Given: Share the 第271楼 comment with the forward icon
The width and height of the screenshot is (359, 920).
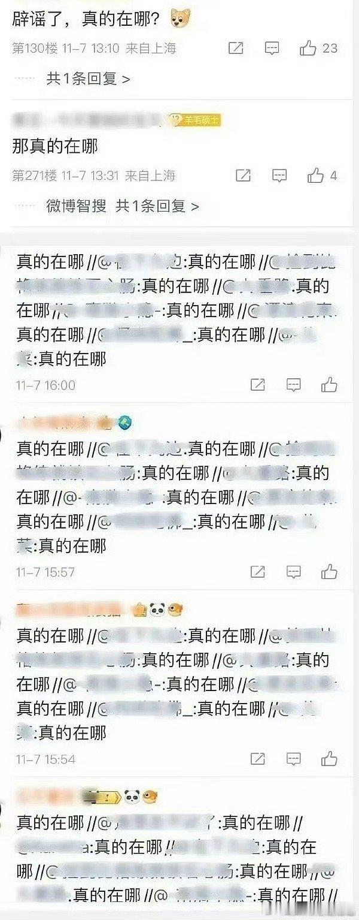Looking at the screenshot, I should [244, 176].
